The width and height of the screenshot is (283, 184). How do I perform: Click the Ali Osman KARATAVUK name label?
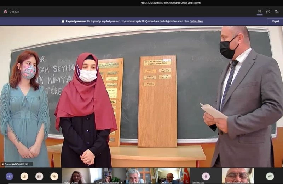[13, 164]
